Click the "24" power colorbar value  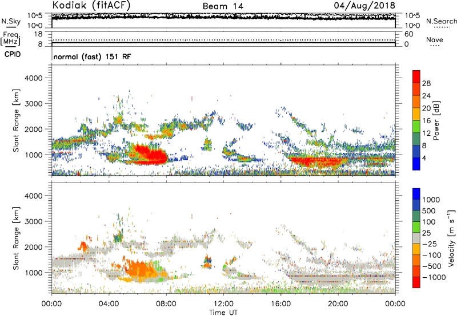(426, 96)
